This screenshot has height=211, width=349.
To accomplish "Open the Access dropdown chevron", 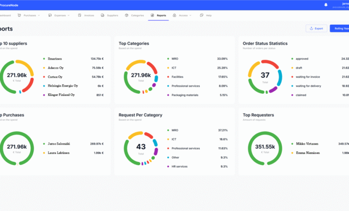I will coord(192,15).
